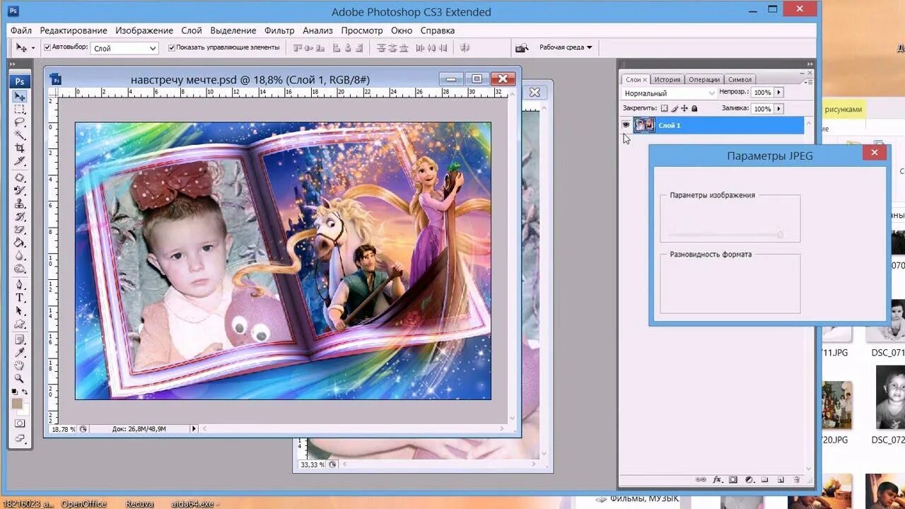
Task: Select the Crop tool
Action: 20,148
